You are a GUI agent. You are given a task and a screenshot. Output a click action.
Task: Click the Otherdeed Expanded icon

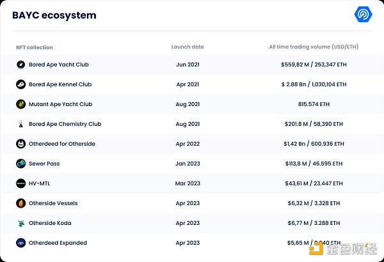click(21, 243)
